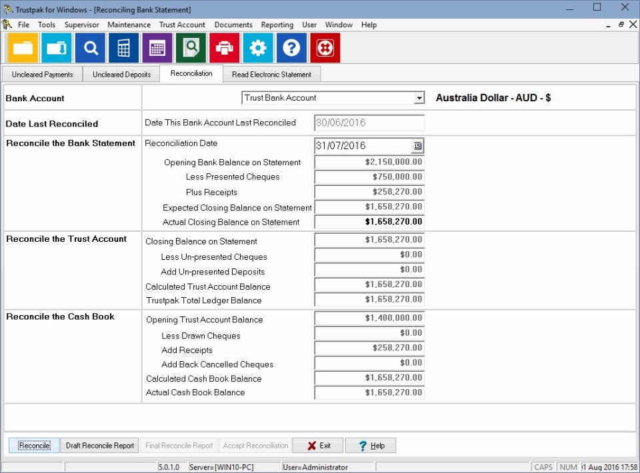The width and height of the screenshot is (640, 473).
Task: Open the Tools menu
Action: point(47,25)
